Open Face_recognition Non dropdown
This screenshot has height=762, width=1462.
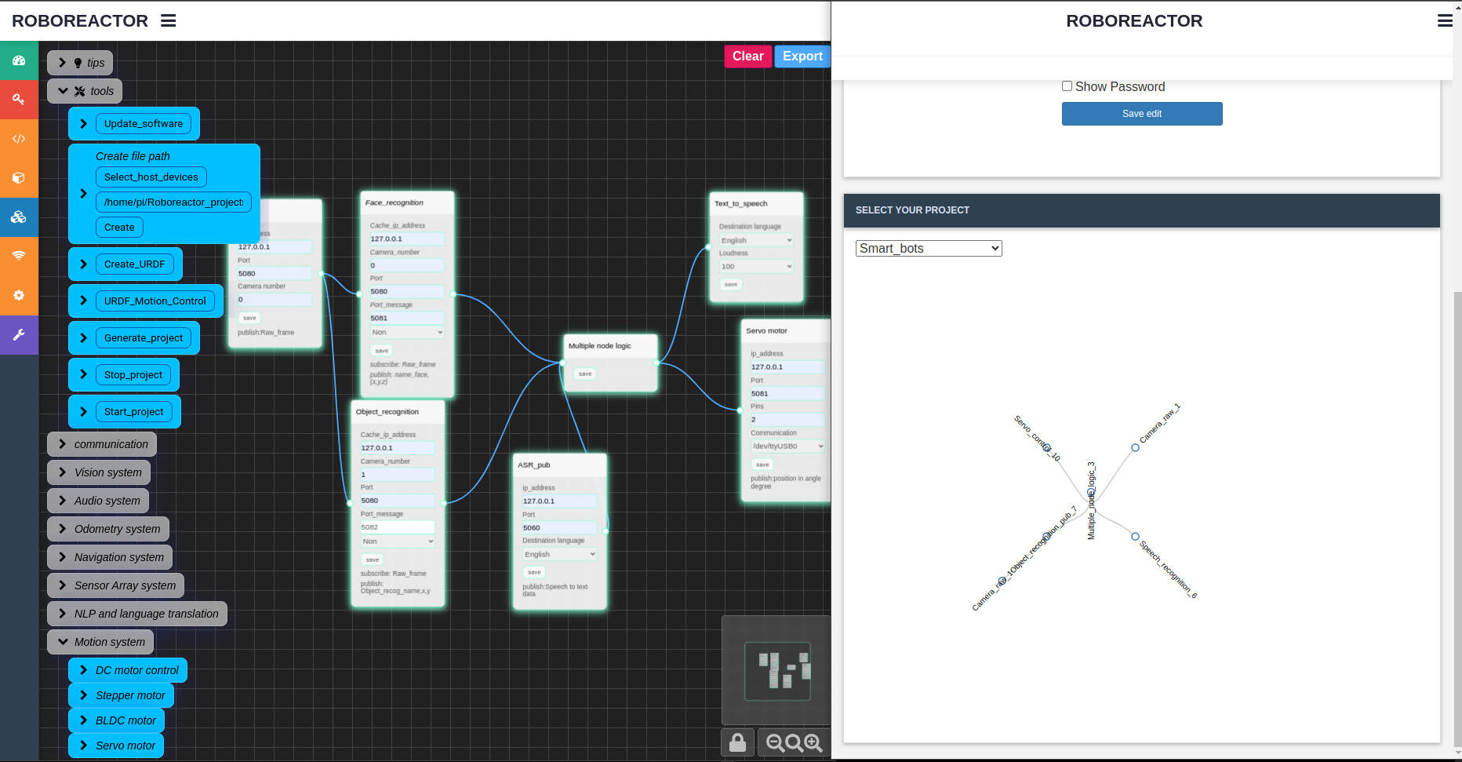click(407, 333)
